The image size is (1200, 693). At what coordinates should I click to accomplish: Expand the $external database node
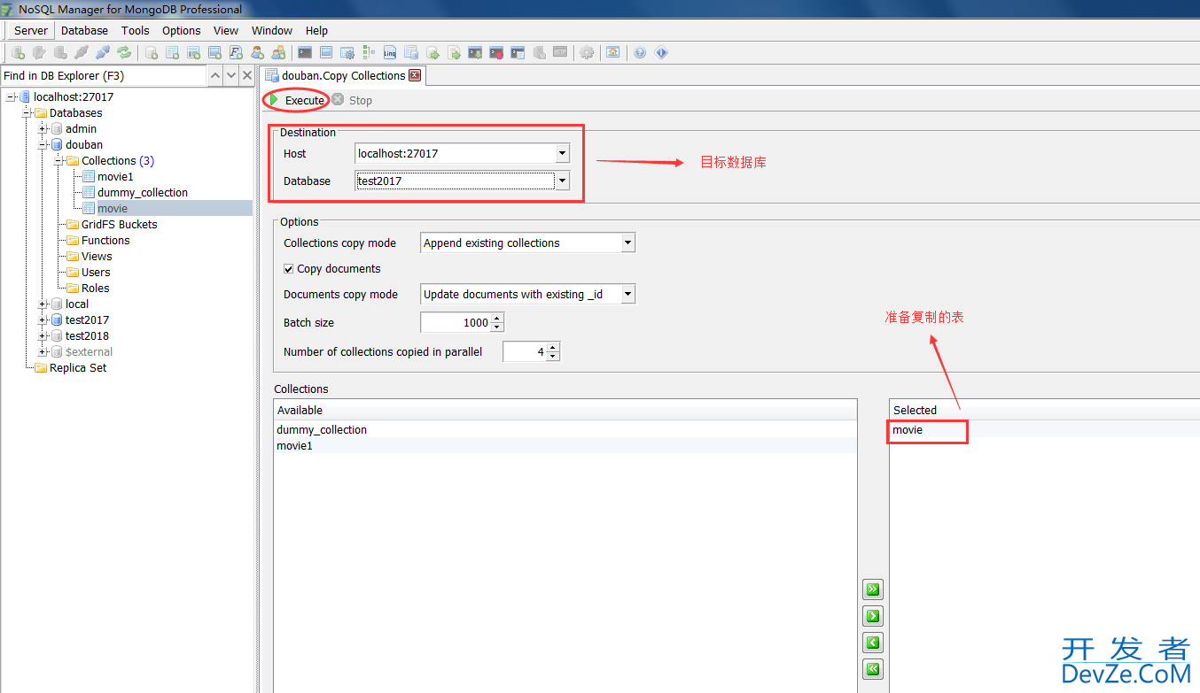[x=43, y=351]
